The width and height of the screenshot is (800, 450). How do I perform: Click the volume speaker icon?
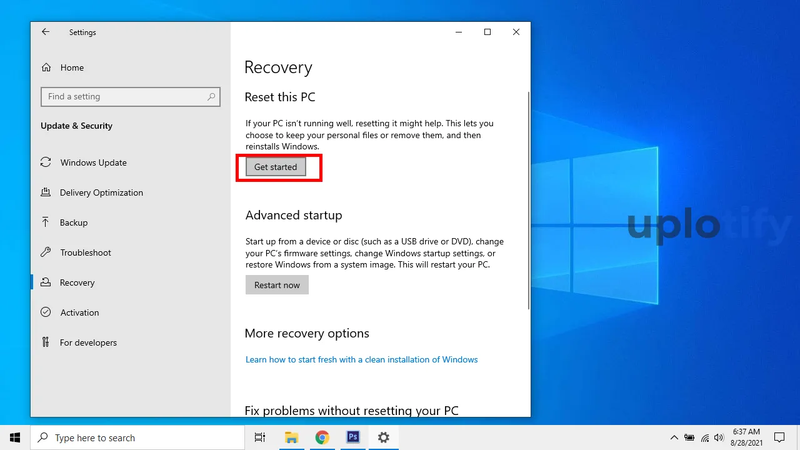[719, 437]
